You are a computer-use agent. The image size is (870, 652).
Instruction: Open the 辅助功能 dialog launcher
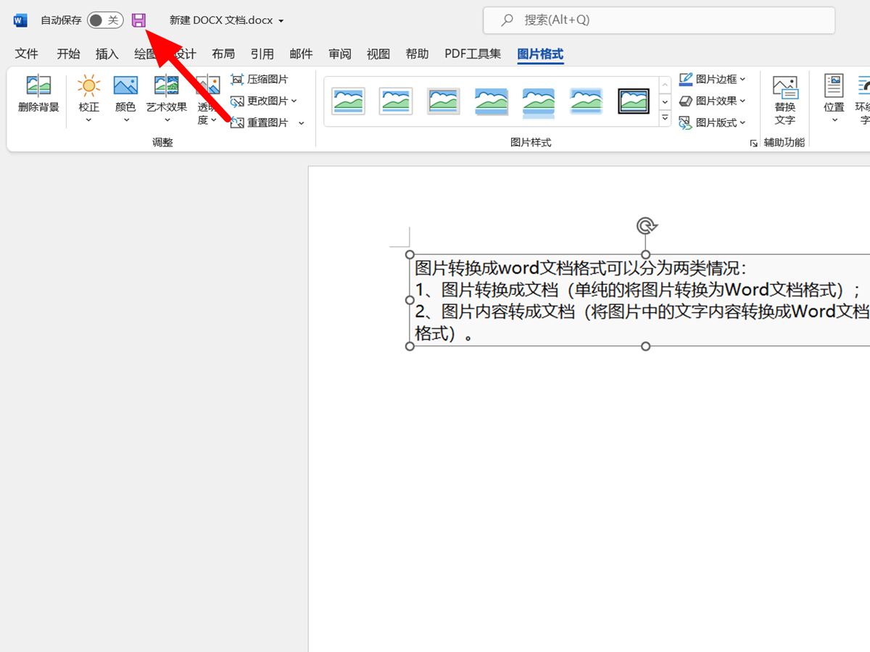(x=753, y=143)
